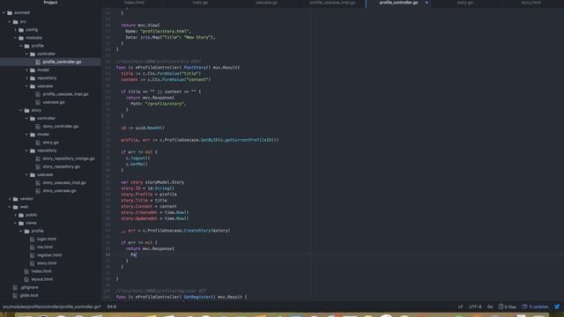This screenshot has height=317, width=564.
Task: Click the 0 files git status icon
Action: 508,306
